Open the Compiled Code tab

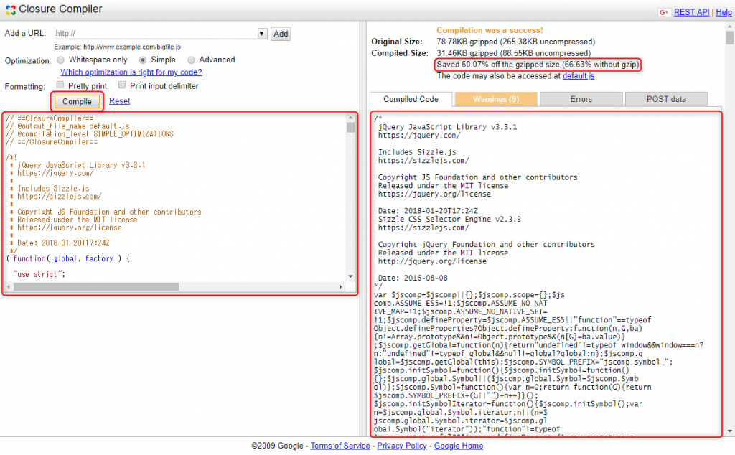coord(410,99)
